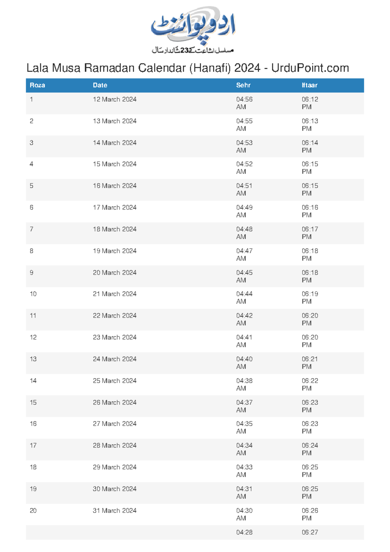The image size is (390, 552).
Task: Click the Sehr time 04:49 AM
Action: click(244, 211)
